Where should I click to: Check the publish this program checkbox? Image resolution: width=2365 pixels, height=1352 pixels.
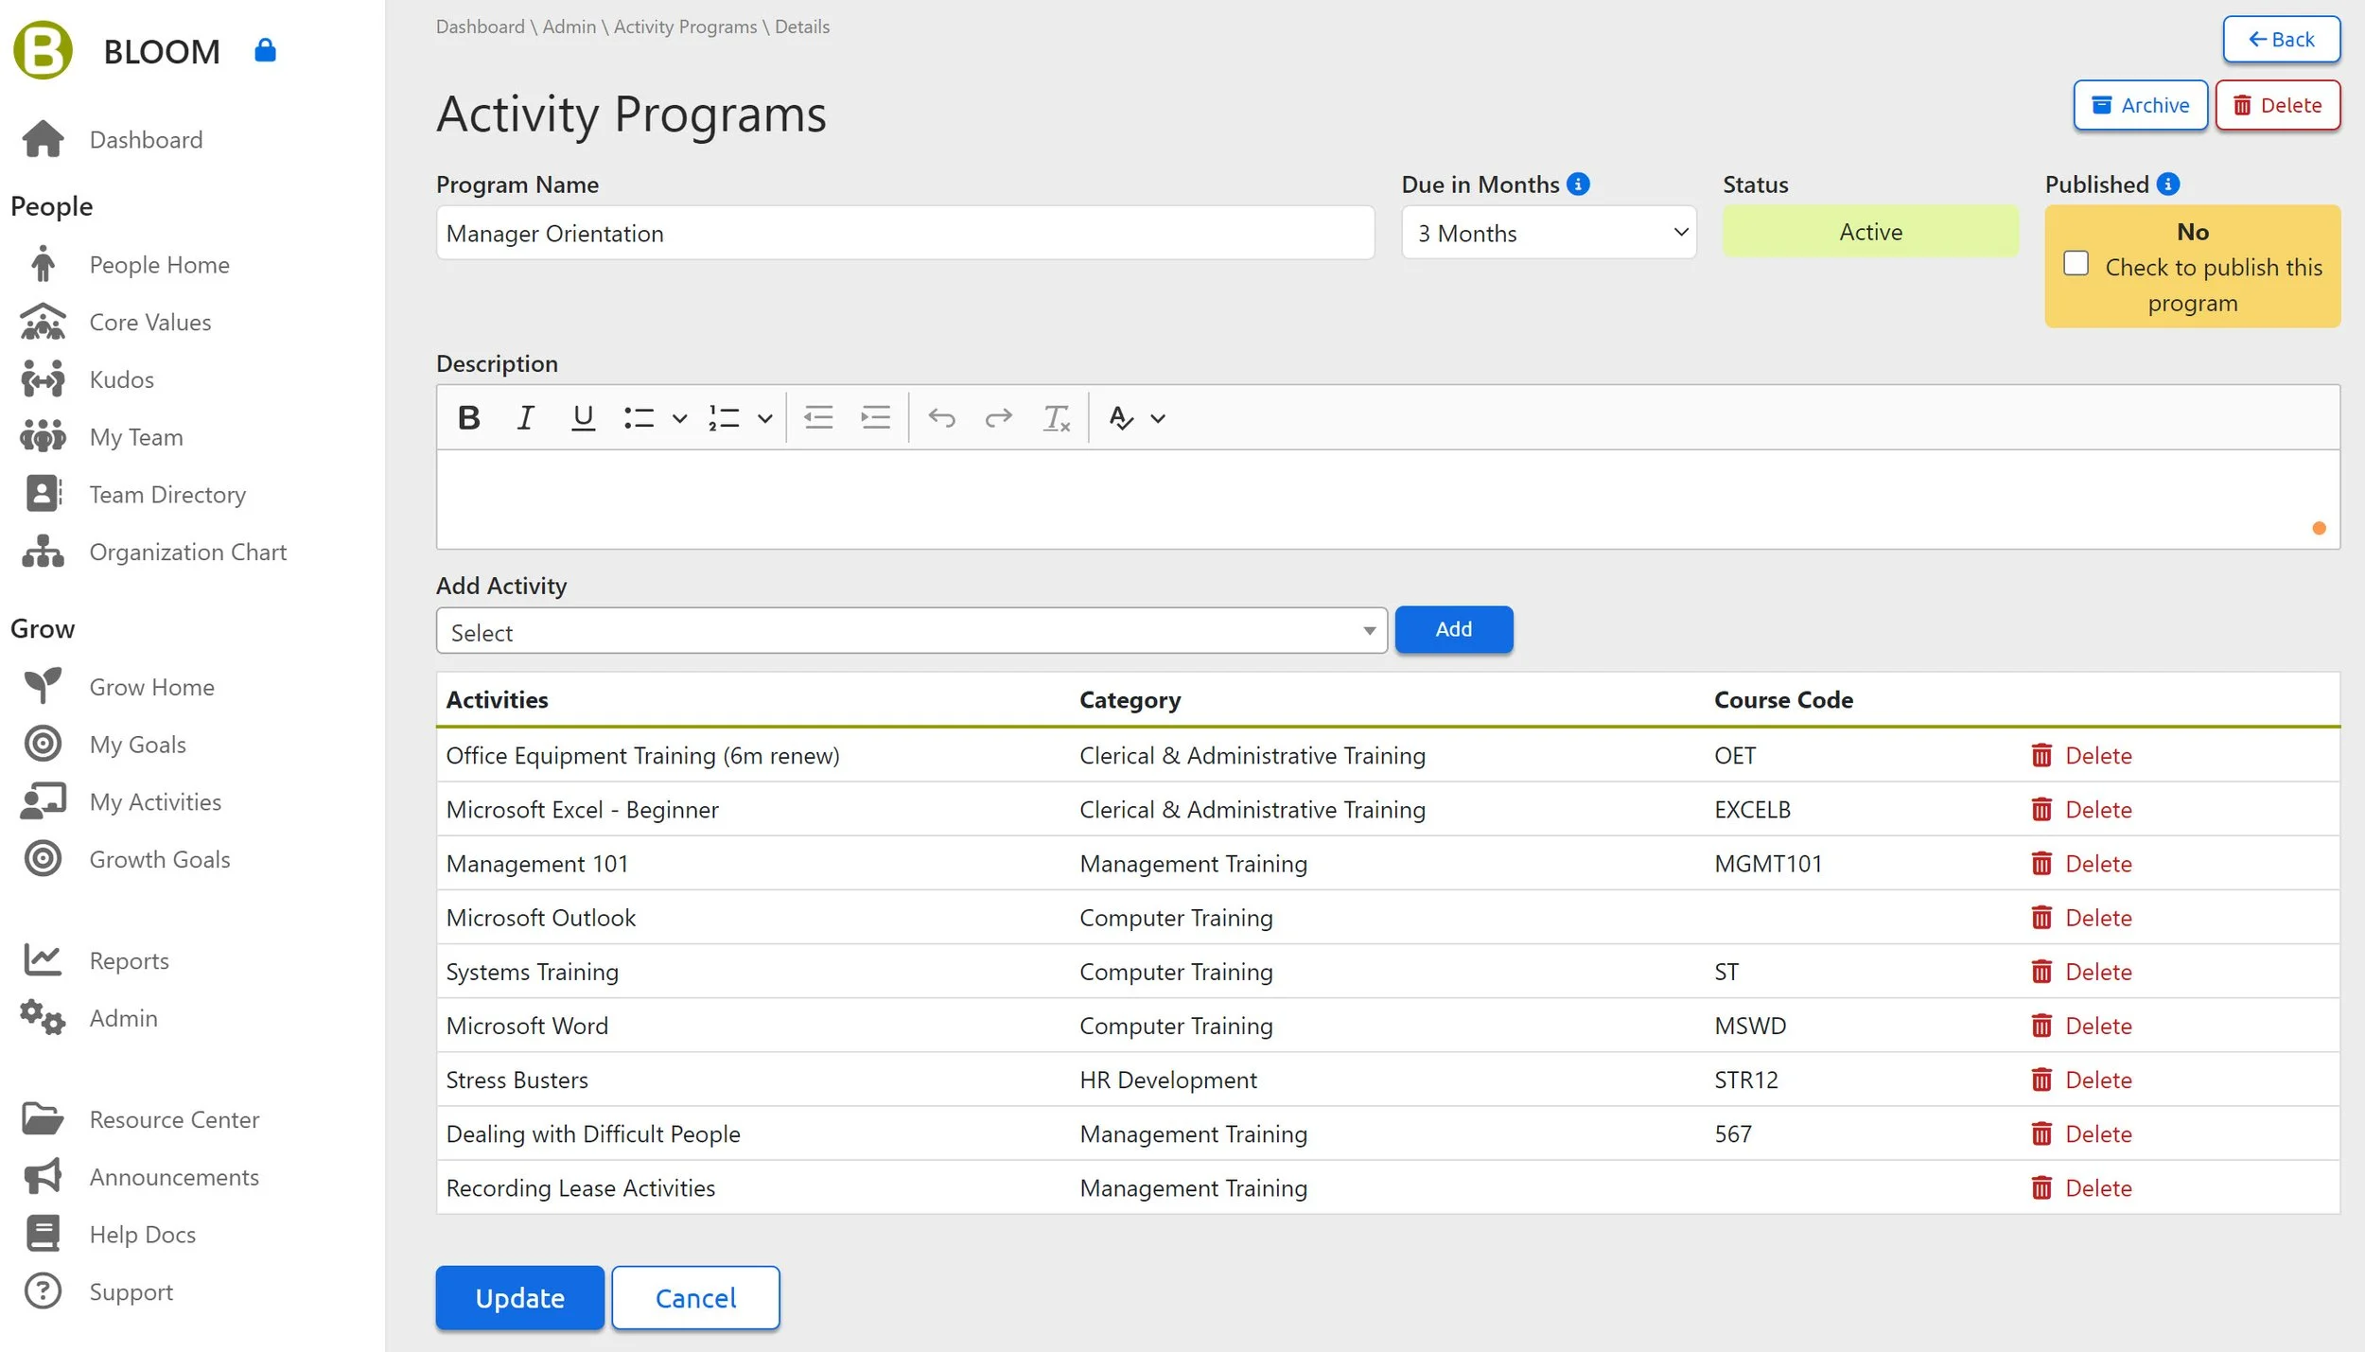pyautogui.click(x=2076, y=263)
